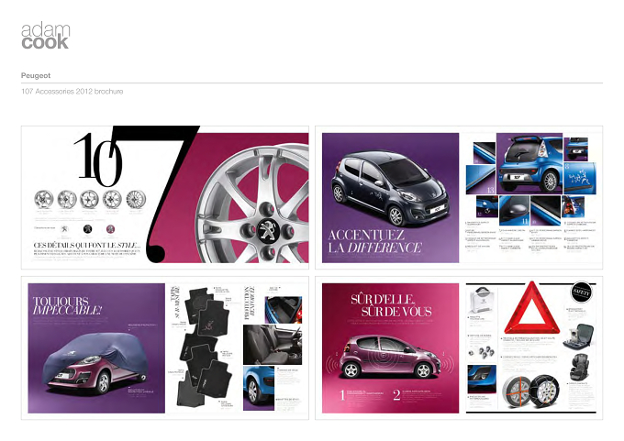This screenshot has width=624, height=441.
Task: Click the Peugeot project heading
Action: point(36,75)
